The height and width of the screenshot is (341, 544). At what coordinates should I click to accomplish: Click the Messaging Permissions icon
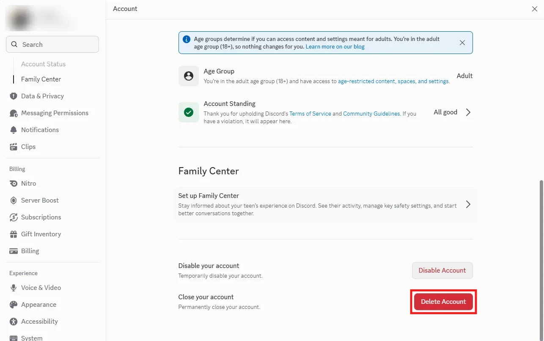coord(14,113)
